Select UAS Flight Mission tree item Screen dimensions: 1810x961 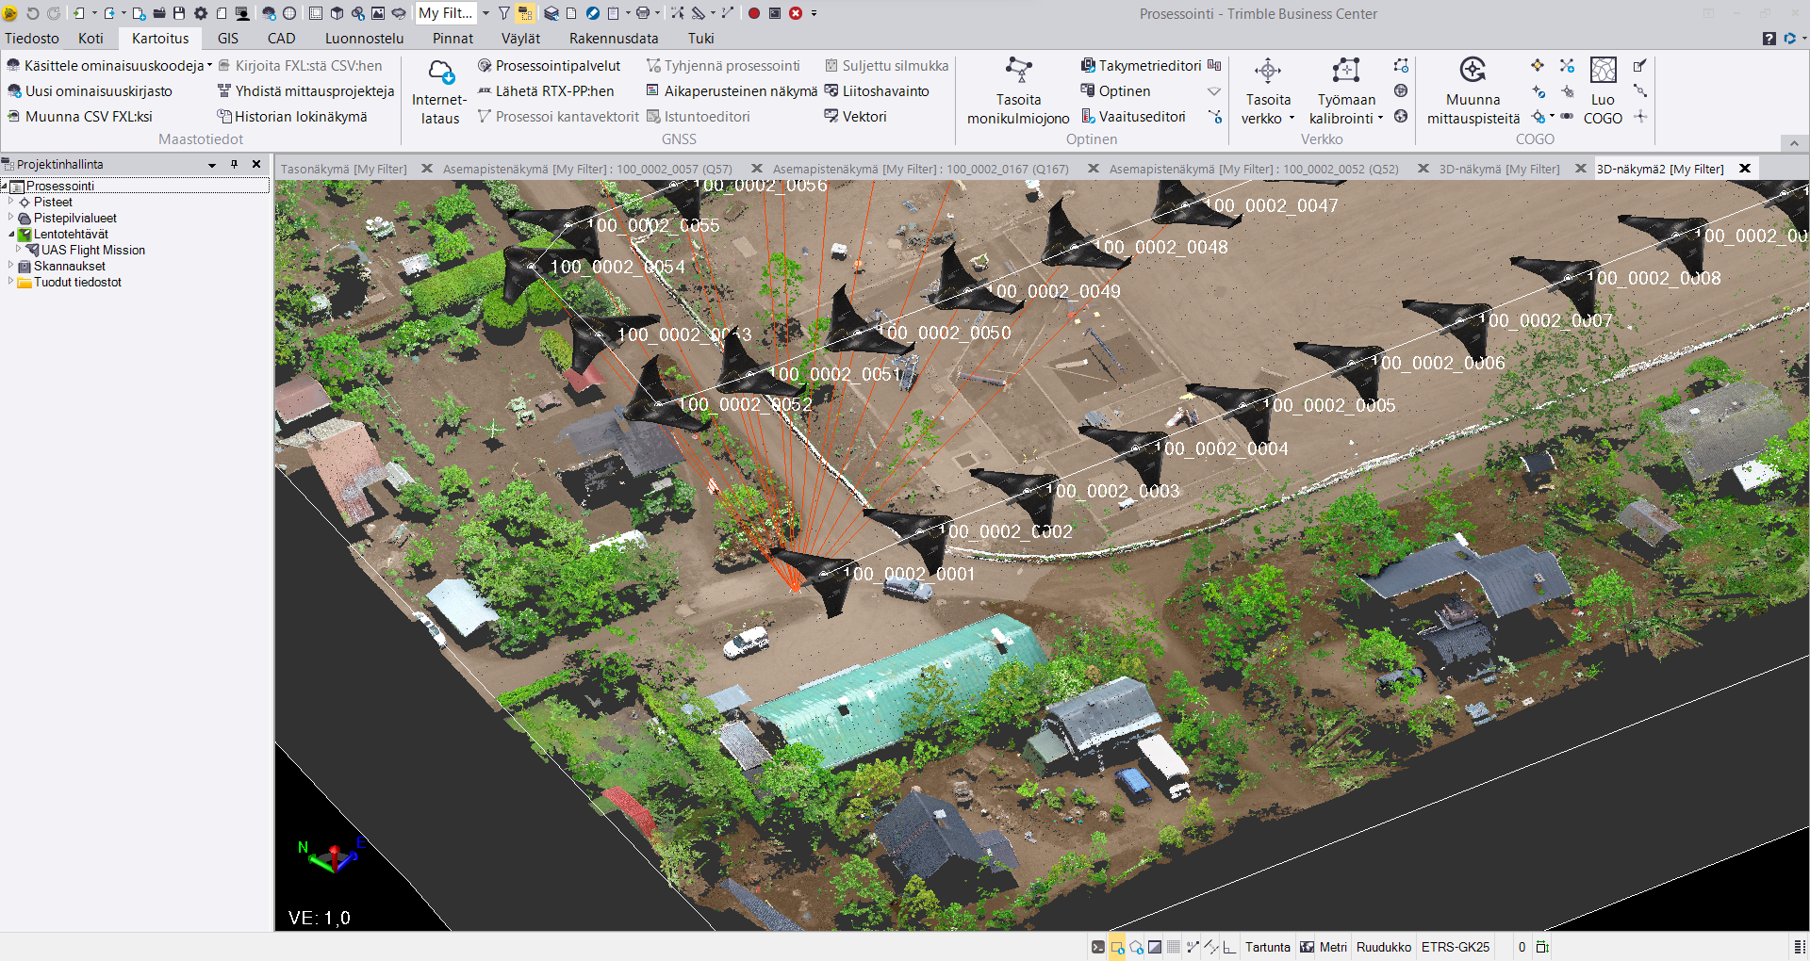tap(92, 250)
